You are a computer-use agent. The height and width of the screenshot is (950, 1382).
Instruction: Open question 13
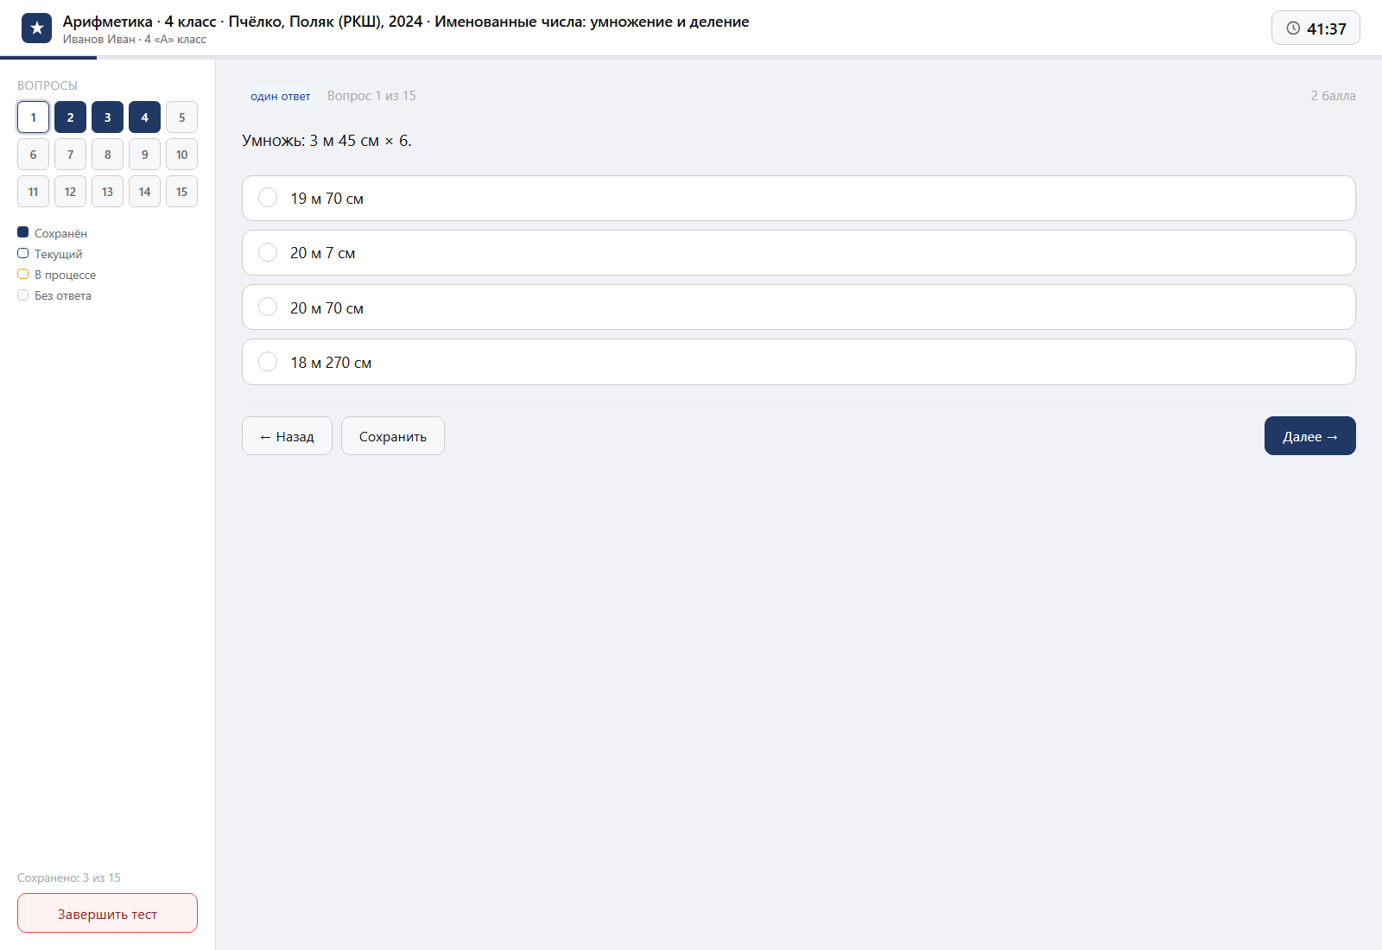point(107,192)
